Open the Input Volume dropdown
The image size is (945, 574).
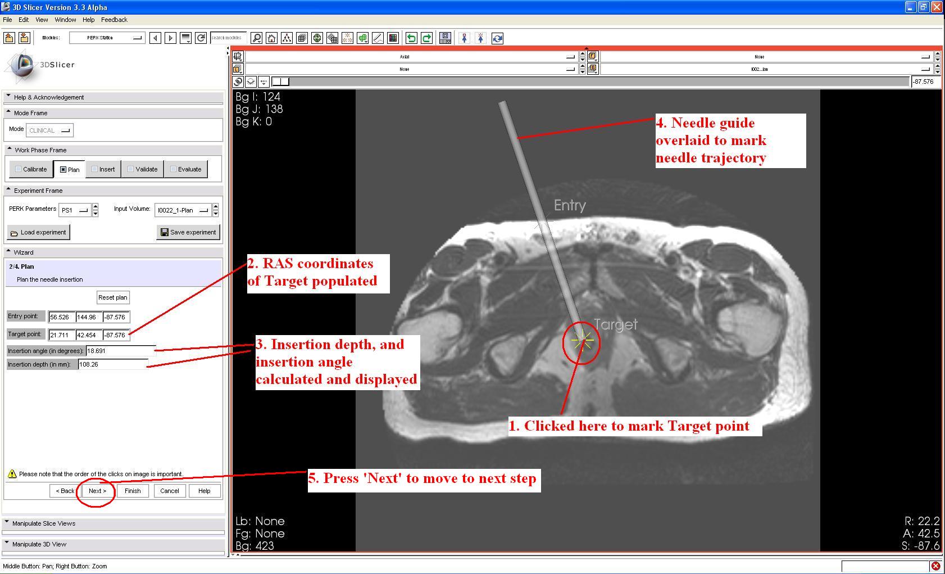click(x=183, y=210)
